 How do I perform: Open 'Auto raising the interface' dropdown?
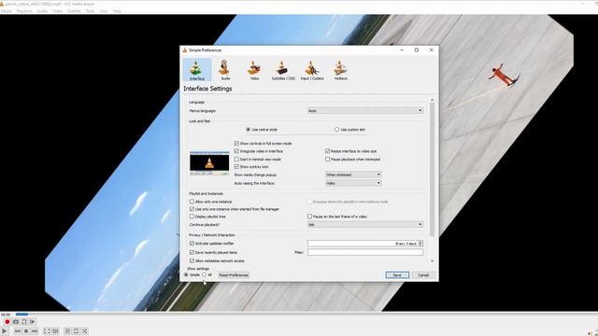pos(353,183)
